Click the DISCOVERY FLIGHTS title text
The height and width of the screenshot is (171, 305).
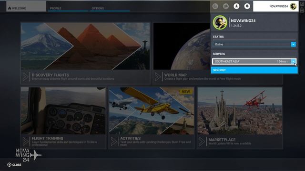tap(50, 75)
